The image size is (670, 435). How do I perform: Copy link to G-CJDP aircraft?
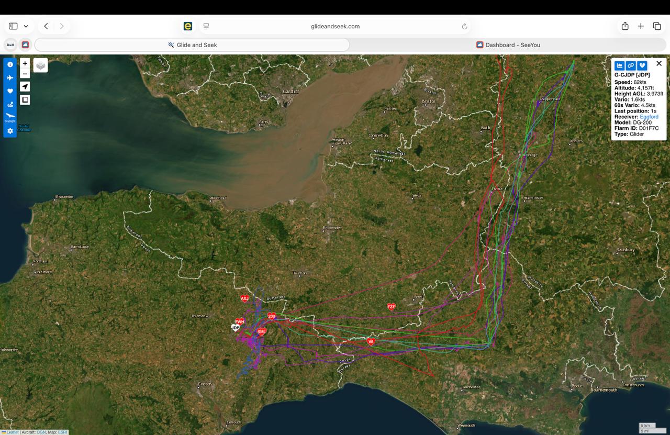(631, 65)
